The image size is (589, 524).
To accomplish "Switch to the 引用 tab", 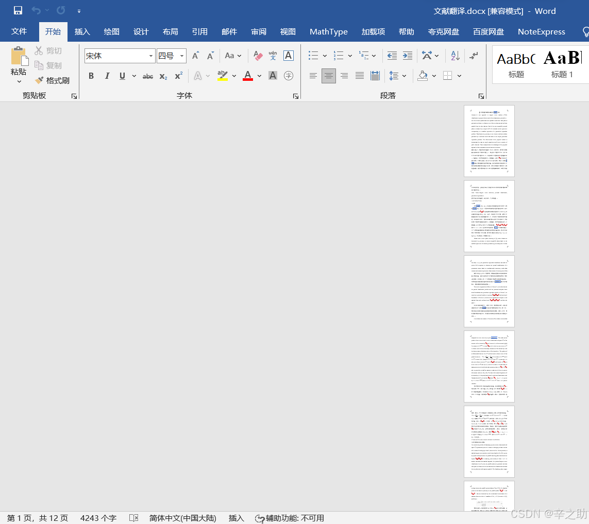I will [199, 31].
